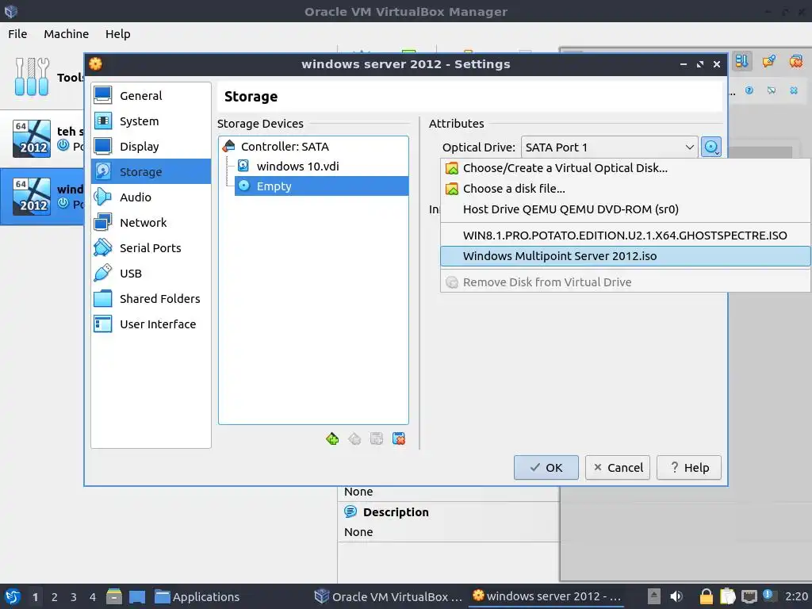Select the 'teh s' VM thumbnail in VirtualBox Manager
The image size is (812, 609).
tap(32, 138)
